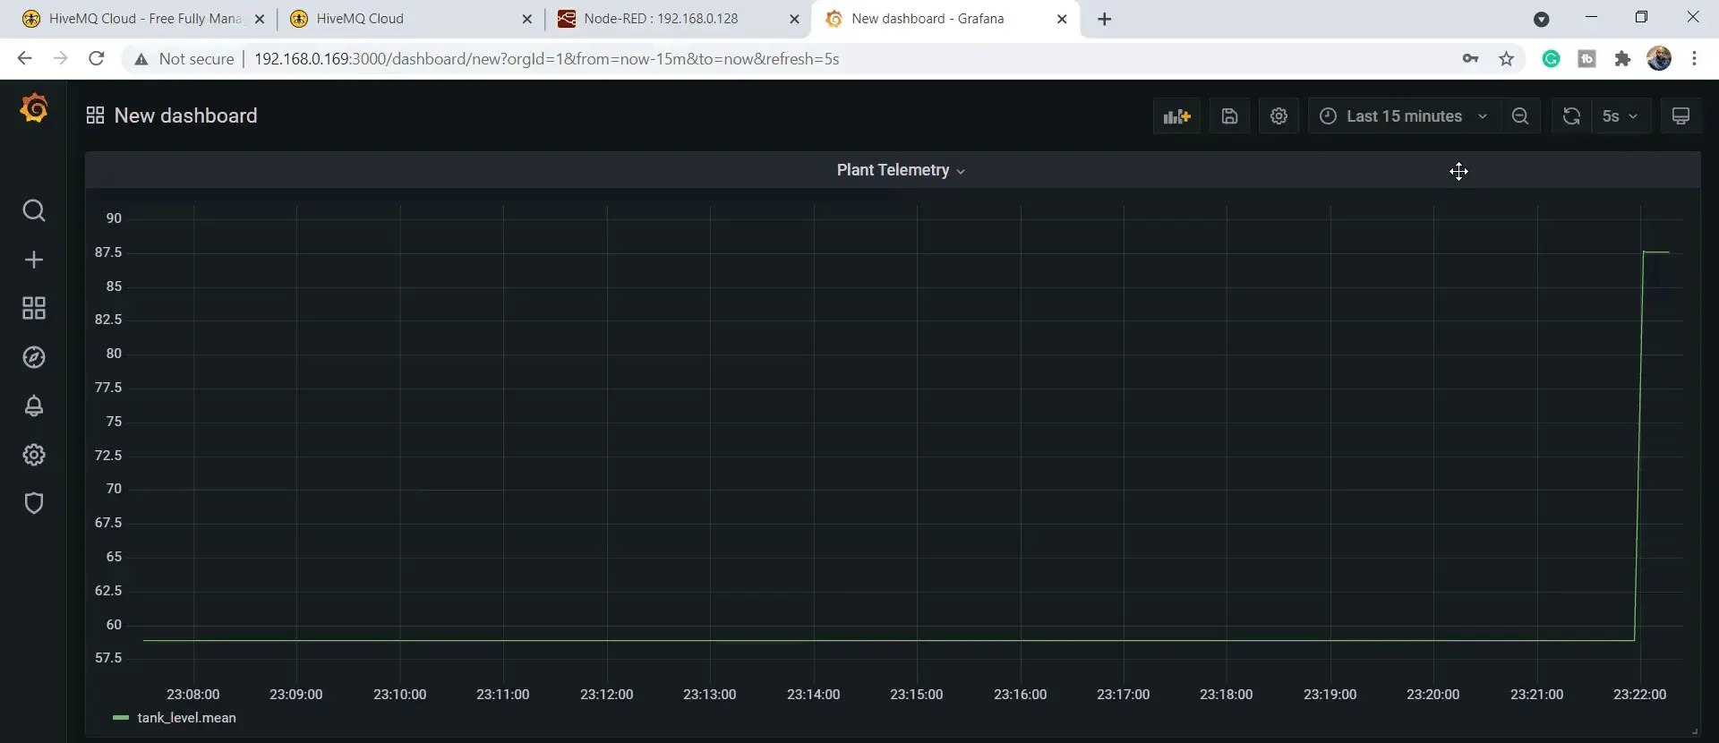The image size is (1719, 743).
Task: Click the browser address bar URL
Action: point(546,59)
